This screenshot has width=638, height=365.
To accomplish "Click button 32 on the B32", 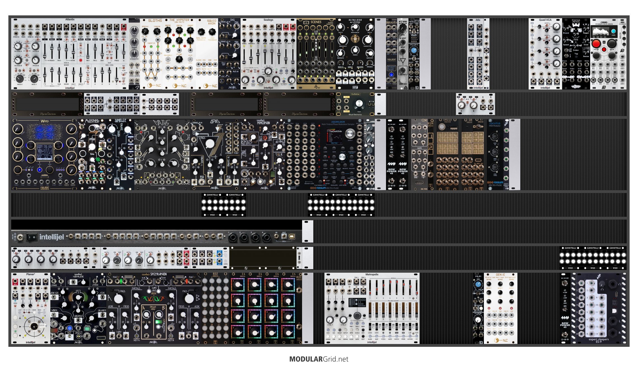I will click(226, 336).
